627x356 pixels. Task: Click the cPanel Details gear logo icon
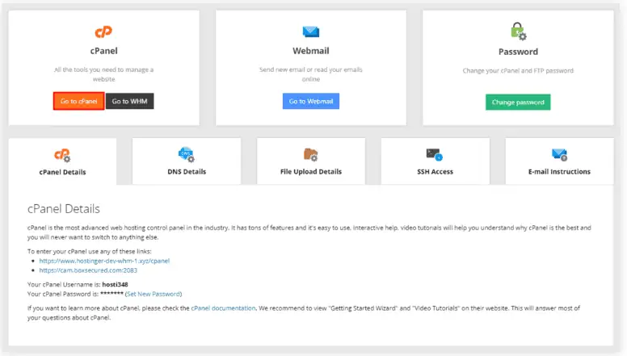coord(62,155)
